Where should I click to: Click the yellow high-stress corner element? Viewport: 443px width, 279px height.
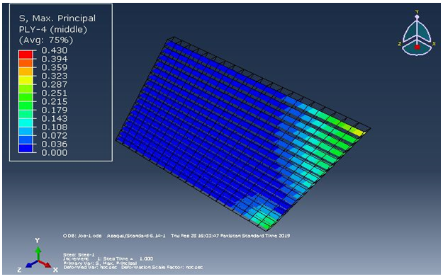coord(358,131)
